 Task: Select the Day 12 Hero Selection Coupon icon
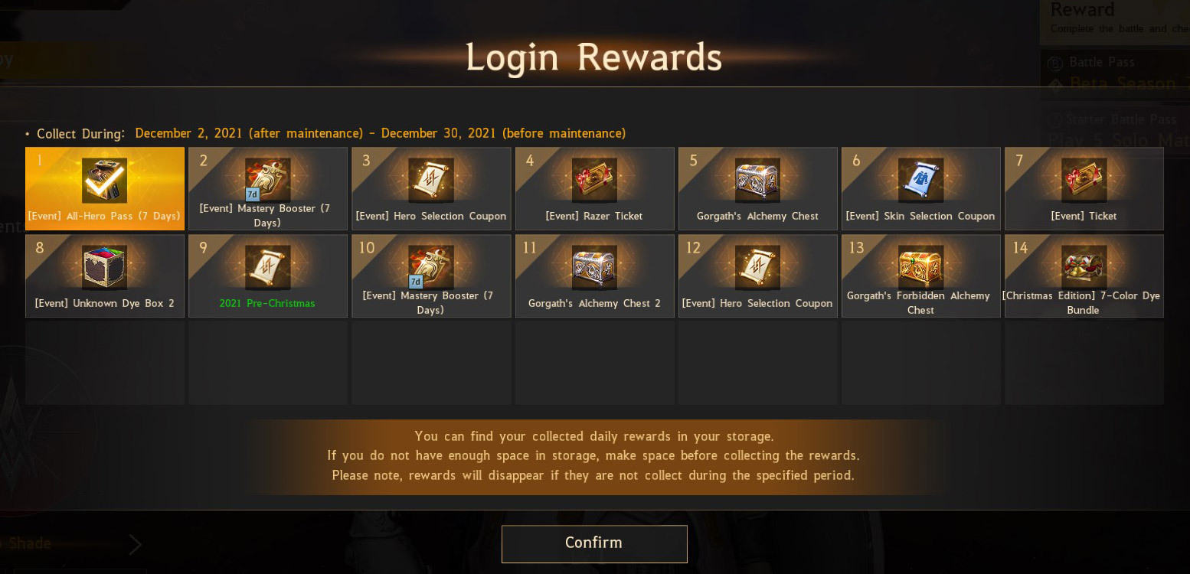click(x=757, y=268)
